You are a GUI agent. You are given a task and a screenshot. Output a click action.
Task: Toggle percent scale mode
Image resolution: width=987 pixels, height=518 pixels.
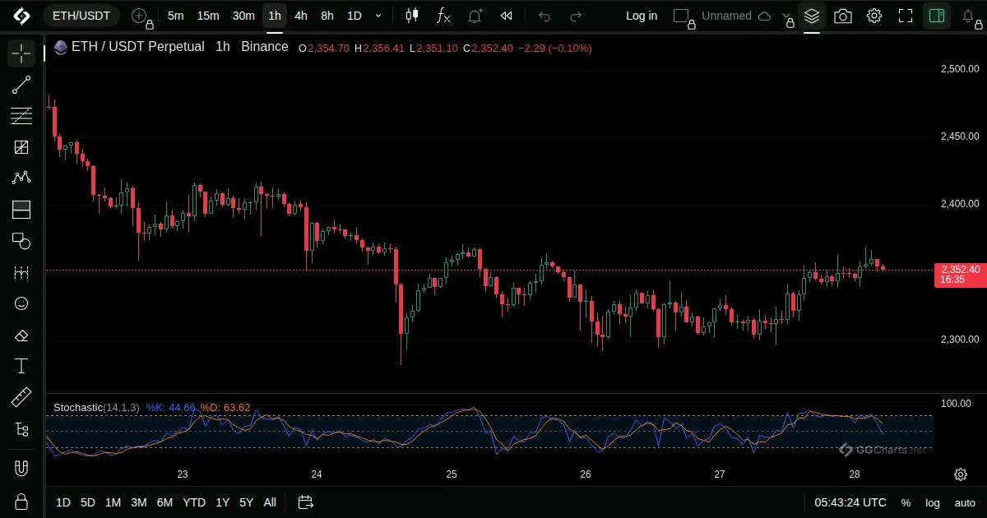tap(906, 502)
